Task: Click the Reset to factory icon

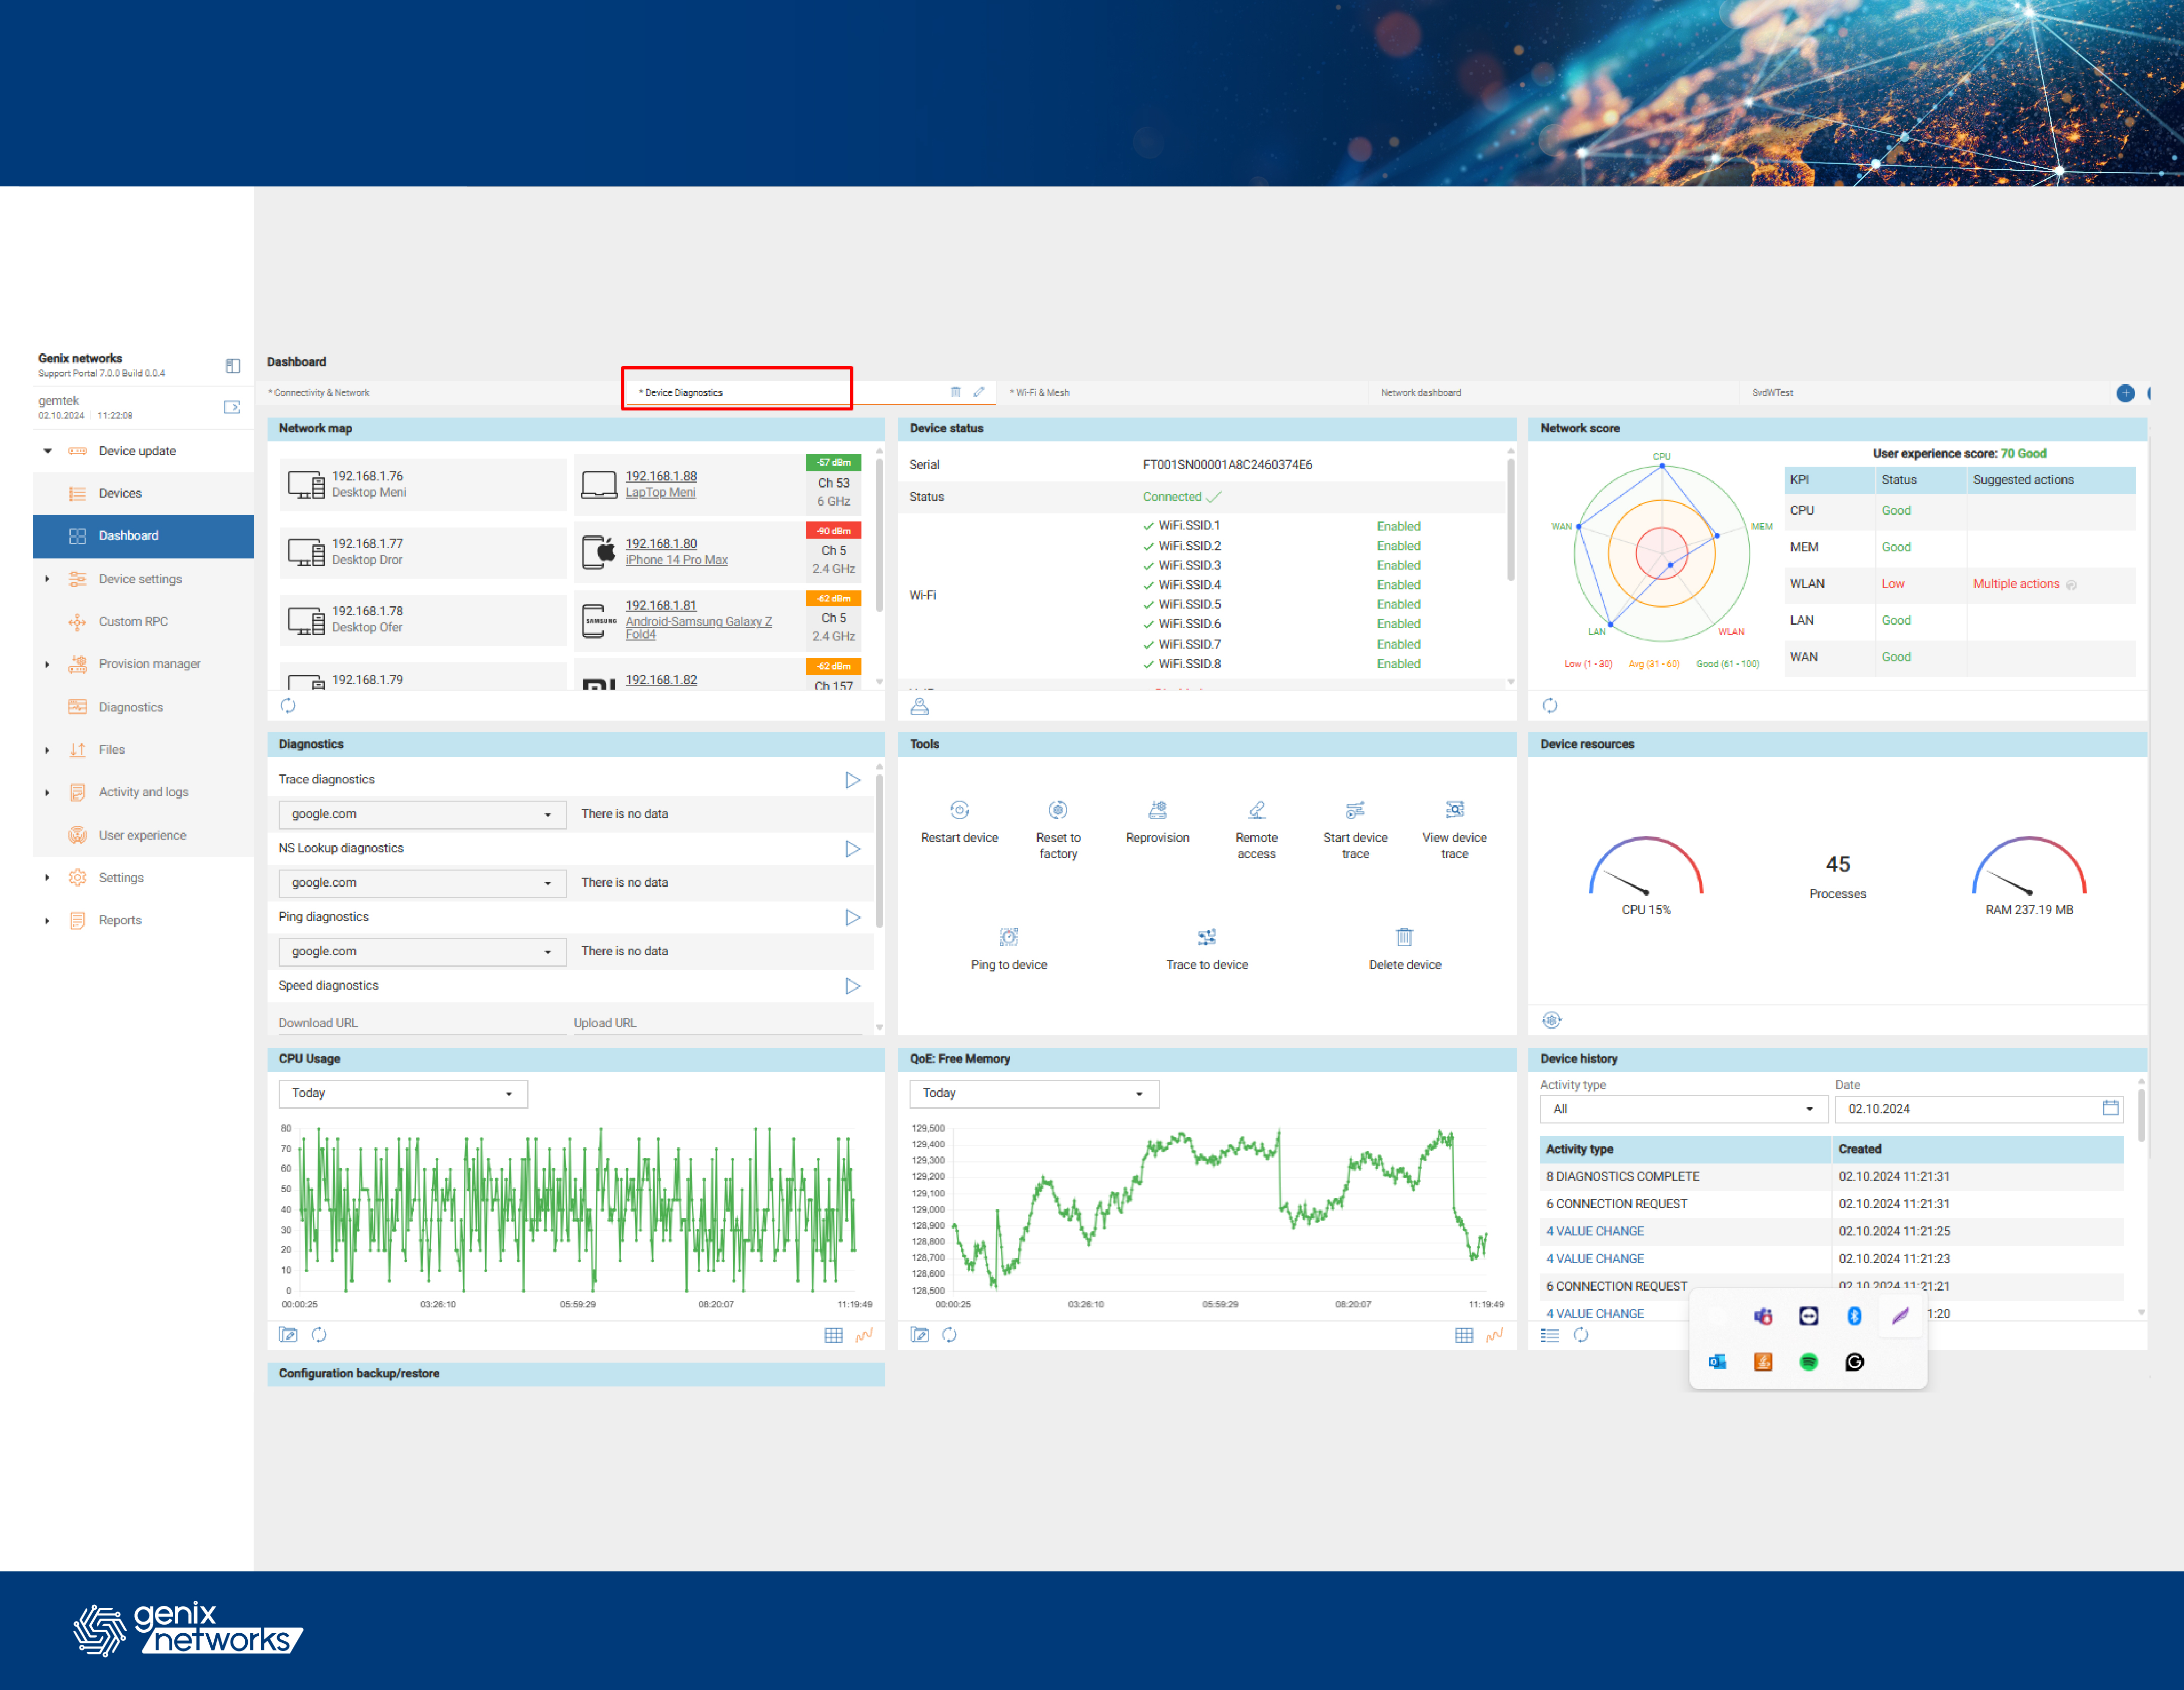Action: 1057,810
